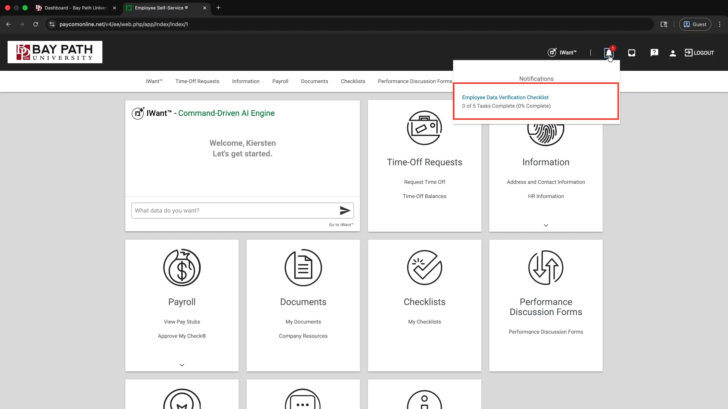Viewport: 728px width, 409px height.
Task: Open the Checklists navigation menu item
Action: (353, 81)
